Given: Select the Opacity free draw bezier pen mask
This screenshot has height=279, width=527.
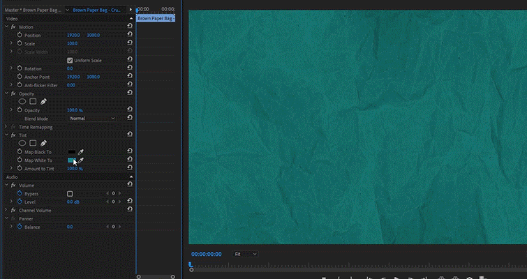Looking at the screenshot, I should click(43, 102).
